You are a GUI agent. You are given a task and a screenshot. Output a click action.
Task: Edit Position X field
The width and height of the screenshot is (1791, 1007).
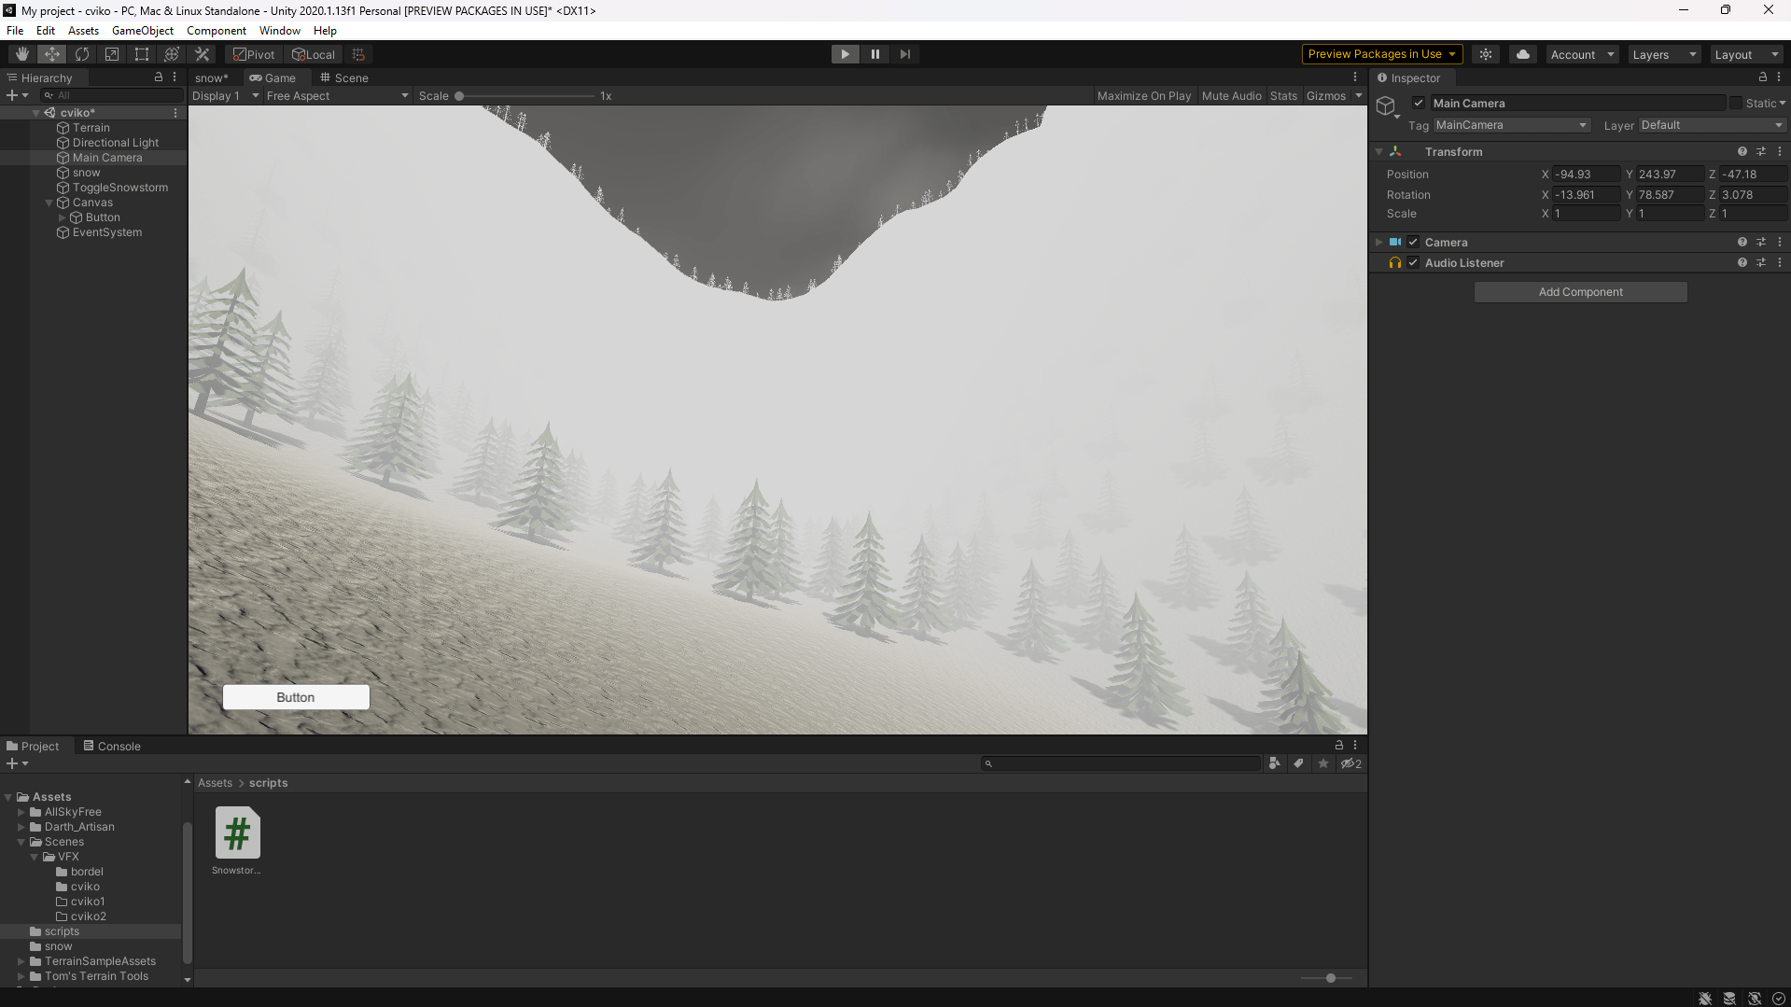(1586, 175)
